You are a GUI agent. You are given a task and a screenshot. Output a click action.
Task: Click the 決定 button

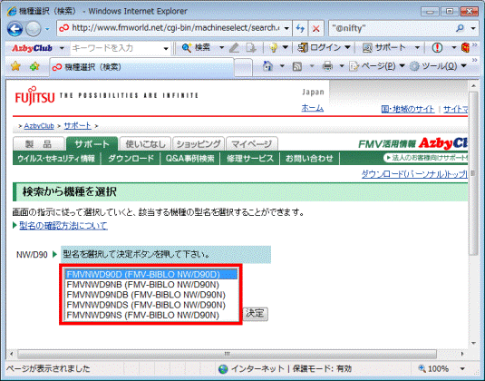255,314
